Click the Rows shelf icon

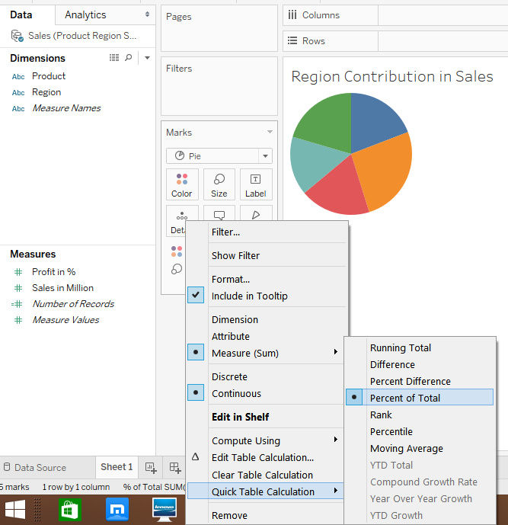[x=292, y=41]
